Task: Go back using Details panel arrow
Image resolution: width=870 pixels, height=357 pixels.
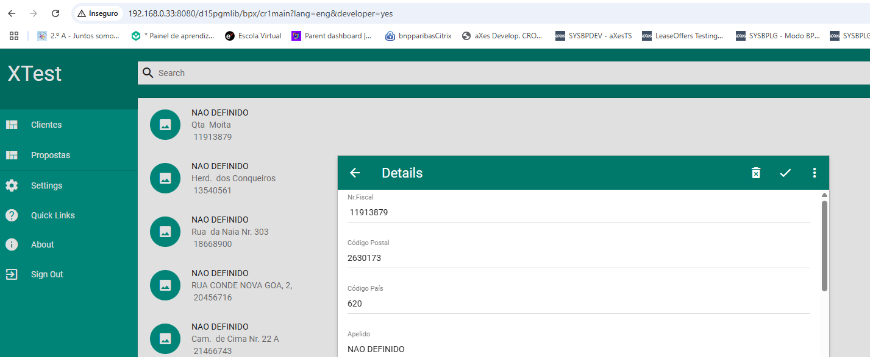Action: [x=355, y=173]
